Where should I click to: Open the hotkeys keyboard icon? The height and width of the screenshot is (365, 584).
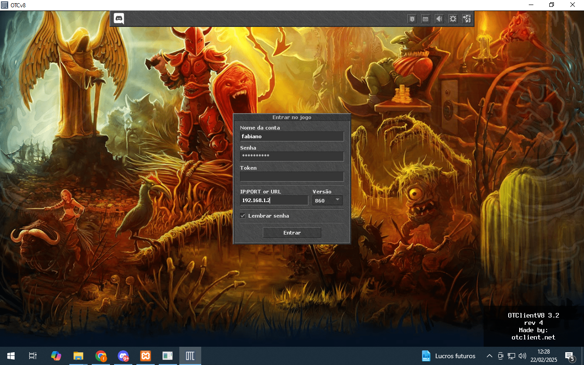426,19
